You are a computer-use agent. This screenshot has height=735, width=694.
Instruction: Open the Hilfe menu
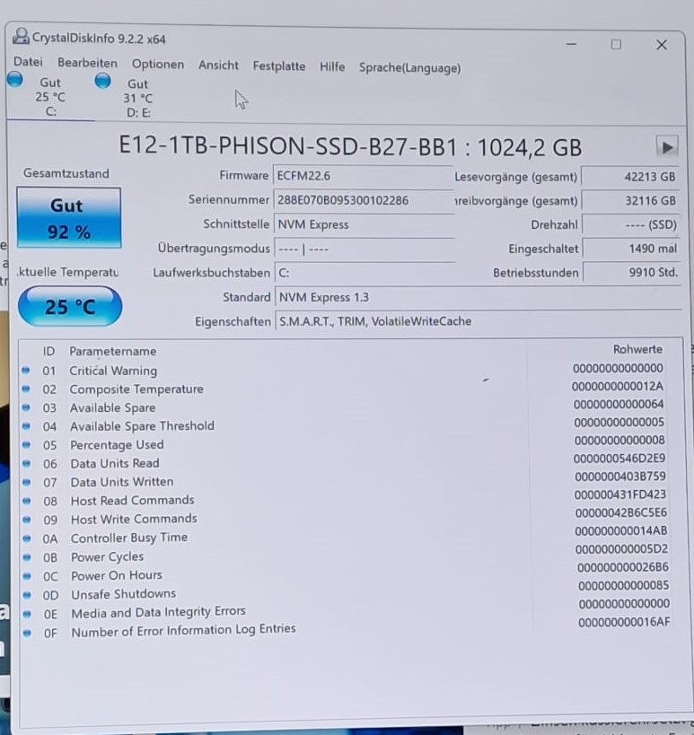click(x=332, y=67)
